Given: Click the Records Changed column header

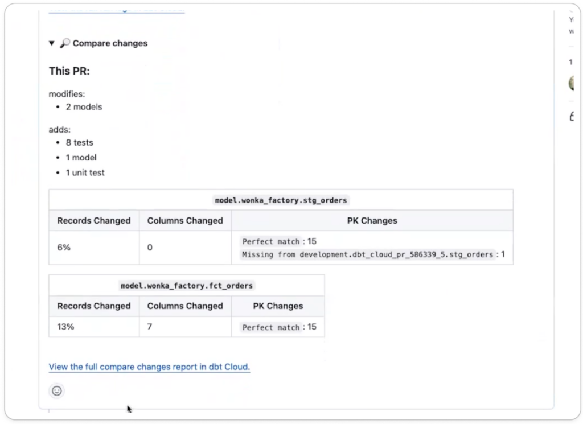Looking at the screenshot, I should click(93, 221).
